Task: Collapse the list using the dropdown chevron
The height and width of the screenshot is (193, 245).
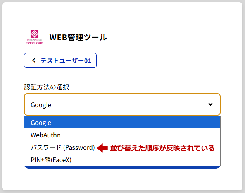Action: pyautogui.click(x=210, y=104)
